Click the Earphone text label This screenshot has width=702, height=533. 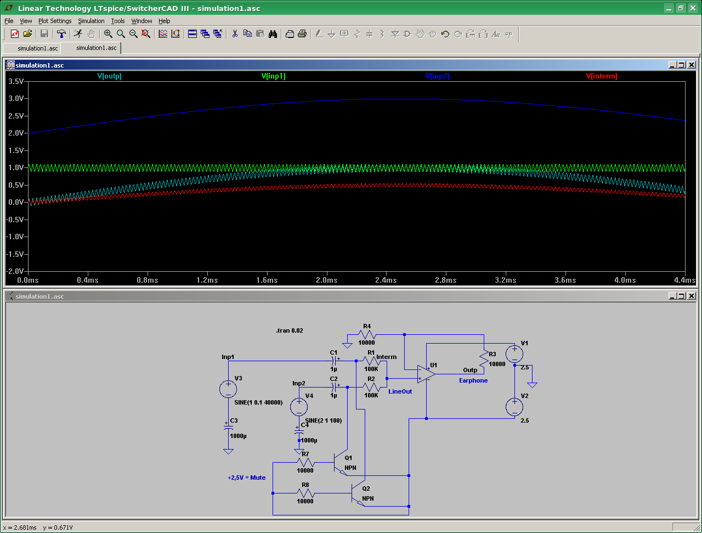point(473,380)
